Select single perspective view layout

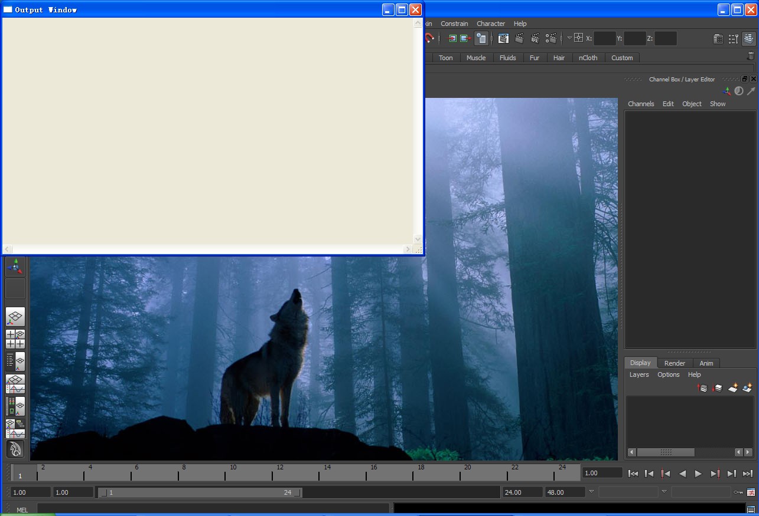coord(15,317)
